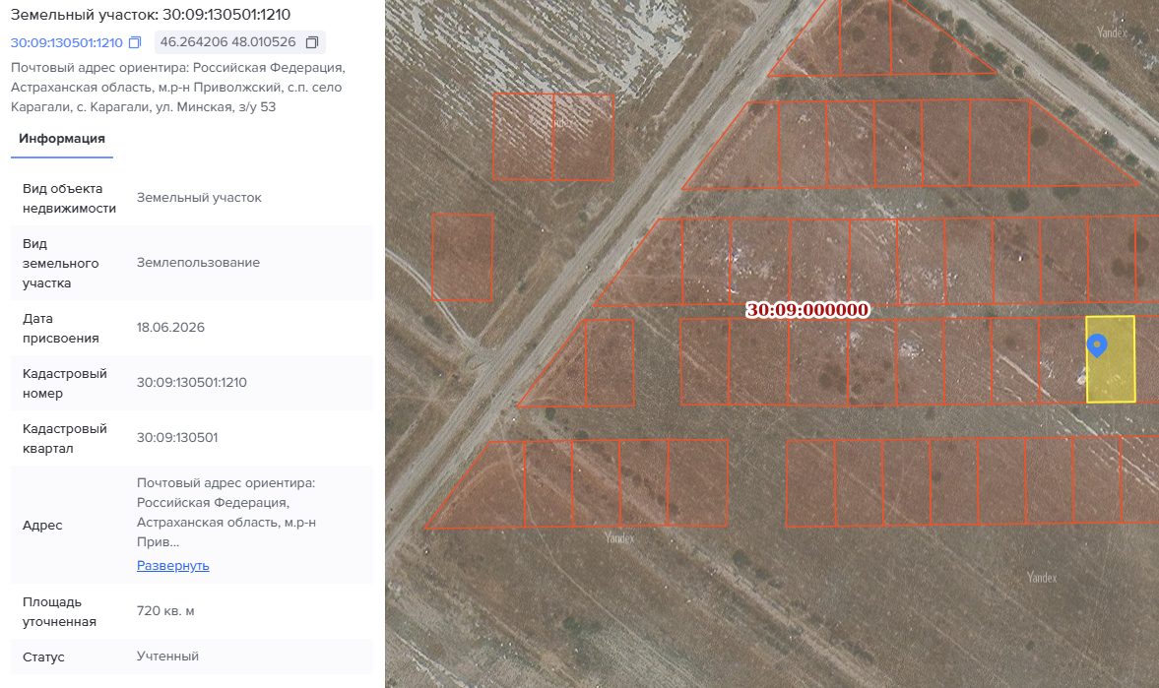Click the blue map pin marker

pos(1097,344)
